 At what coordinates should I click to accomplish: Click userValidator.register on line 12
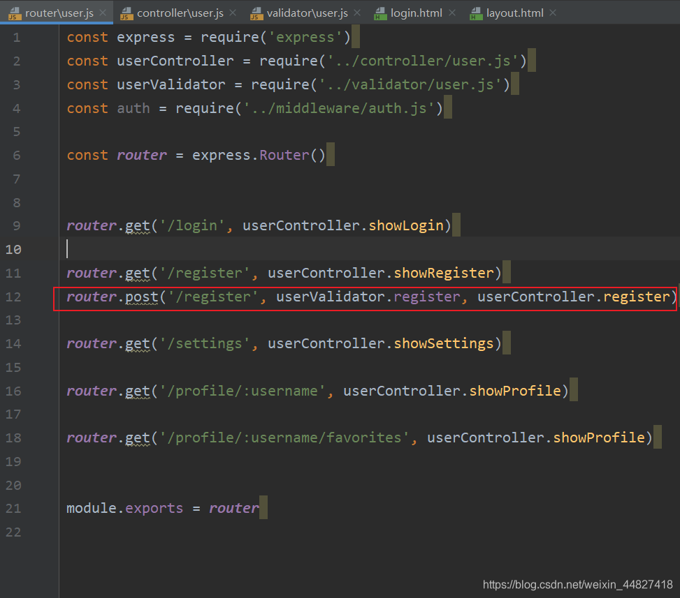368,297
